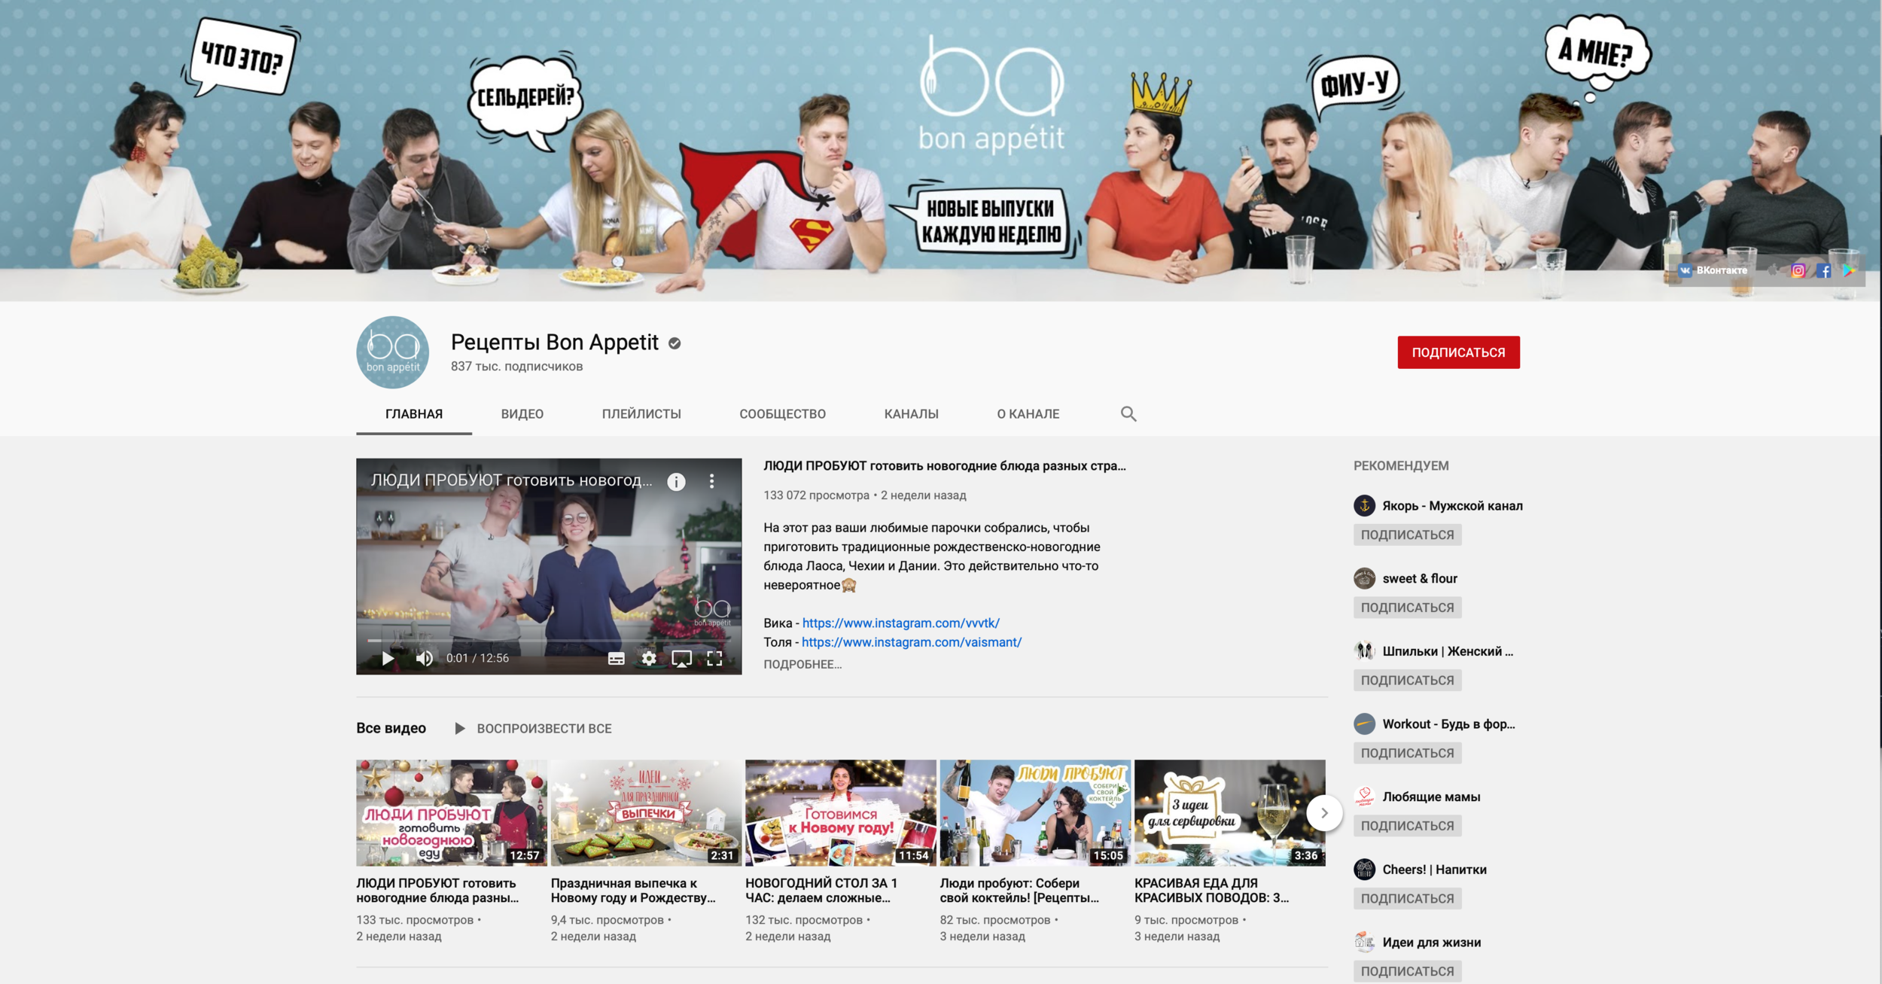Click the red ПОДПИСАТЬСЯ button
The width and height of the screenshot is (1882, 984).
tap(1458, 352)
